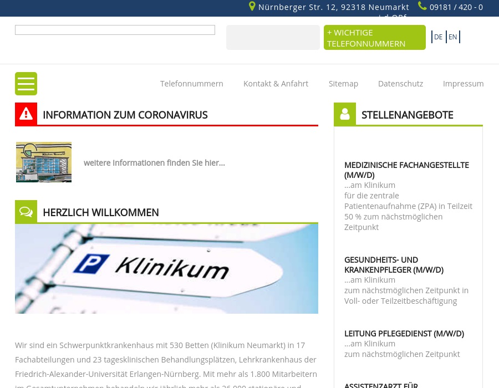Click the small Klinikum building thumbnail
This screenshot has height=388, width=499.
[44, 162]
